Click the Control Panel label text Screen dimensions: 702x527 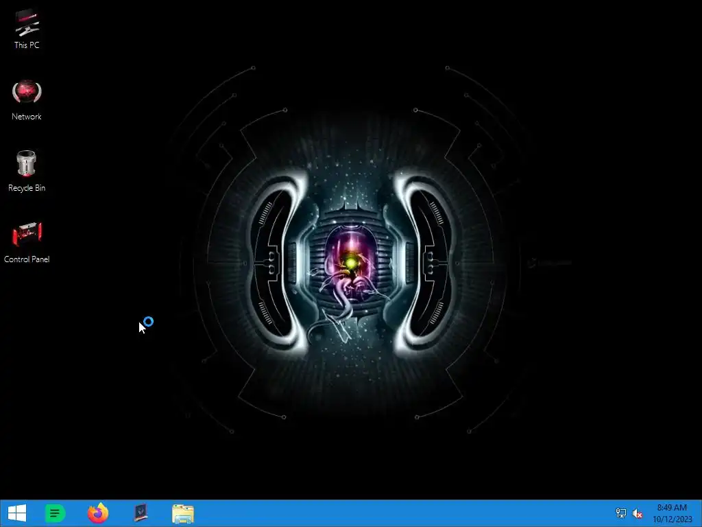coord(27,259)
